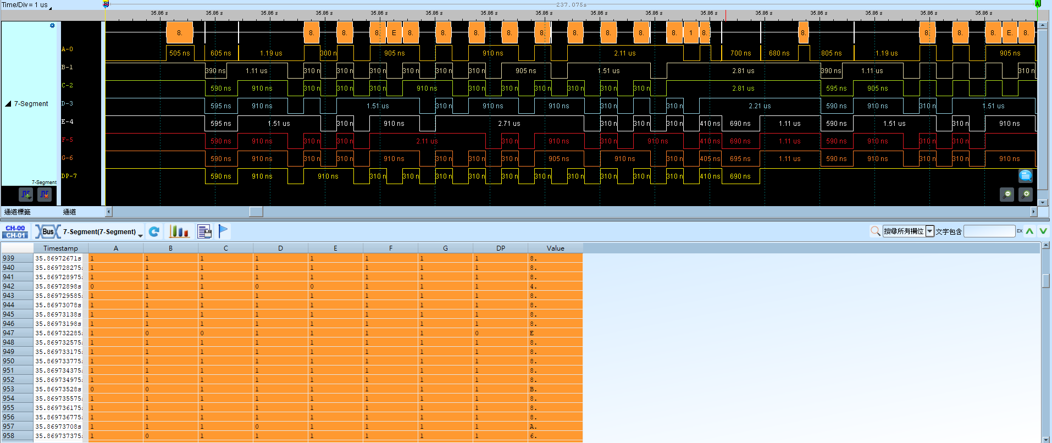Select channel label A-0
The height and width of the screenshot is (443, 1052).
(x=67, y=49)
